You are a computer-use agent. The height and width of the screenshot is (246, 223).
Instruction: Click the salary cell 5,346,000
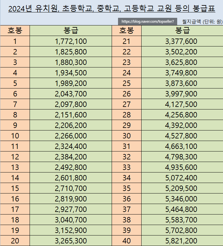(x=182, y=199)
